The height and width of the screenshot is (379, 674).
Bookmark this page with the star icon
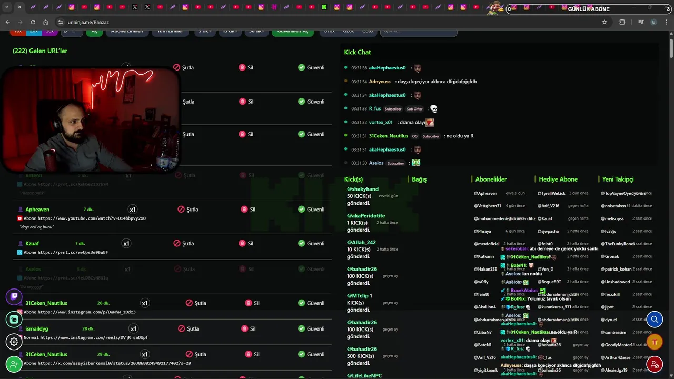click(x=604, y=22)
